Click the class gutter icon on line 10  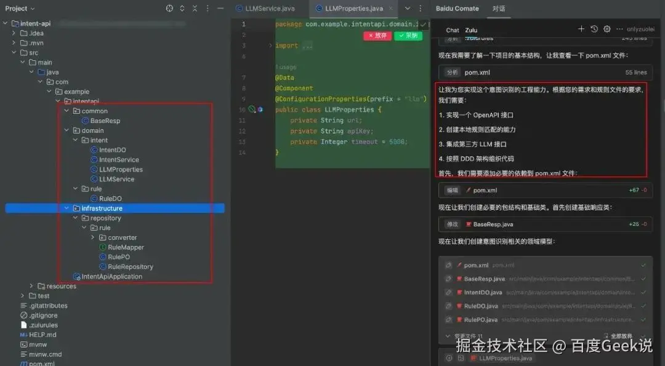252,109
